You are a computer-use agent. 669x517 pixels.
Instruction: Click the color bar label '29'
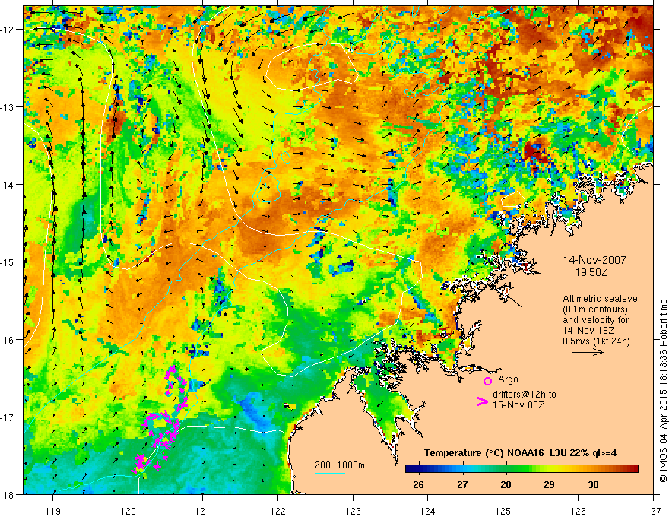[x=549, y=484]
